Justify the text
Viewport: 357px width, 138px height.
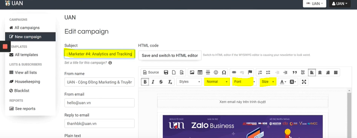(336, 72)
